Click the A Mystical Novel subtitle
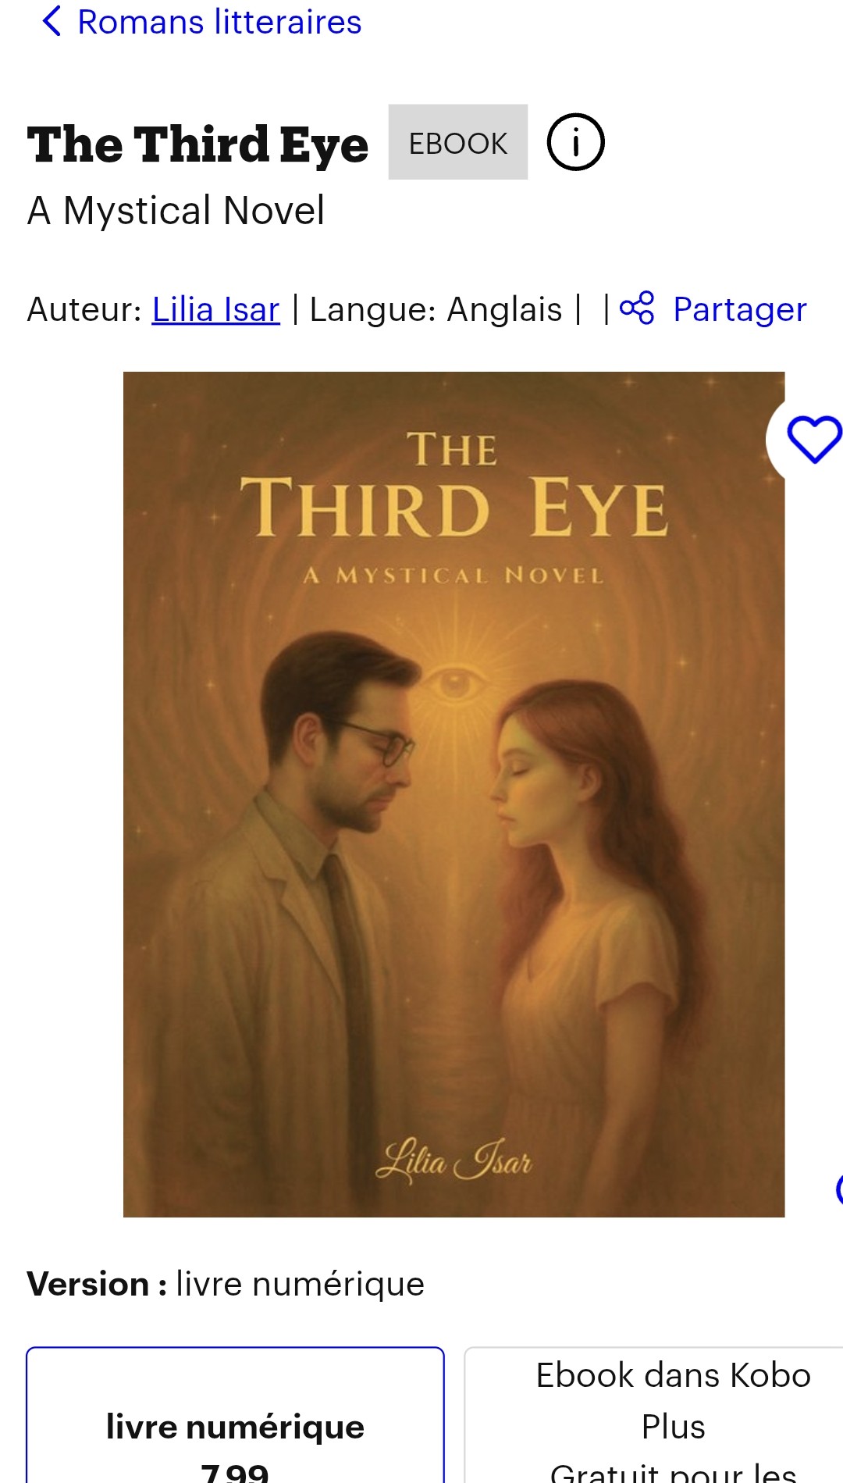The height and width of the screenshot is (1483, 843). 176,211
